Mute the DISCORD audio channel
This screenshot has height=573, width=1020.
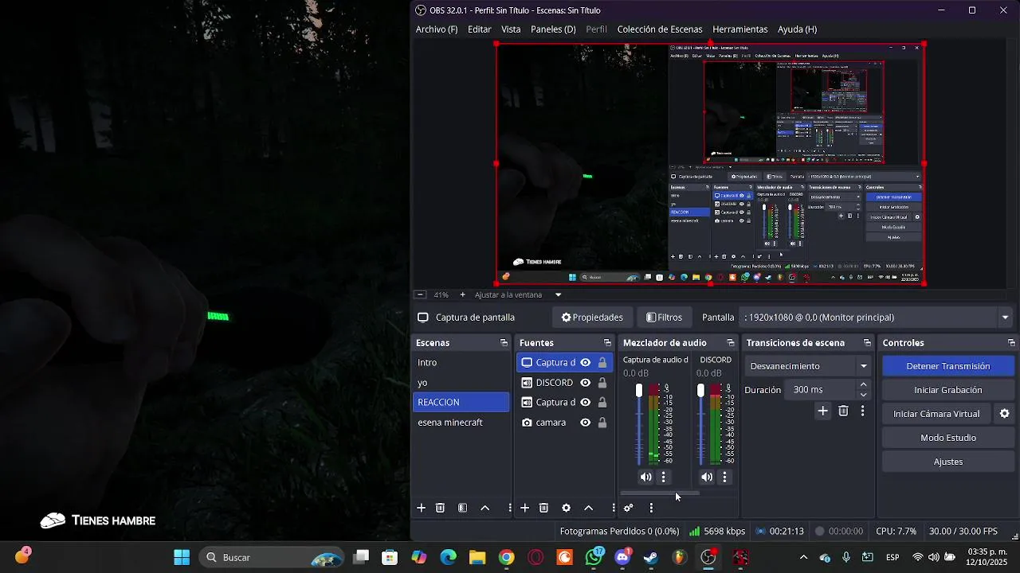(x=707, y=477)
